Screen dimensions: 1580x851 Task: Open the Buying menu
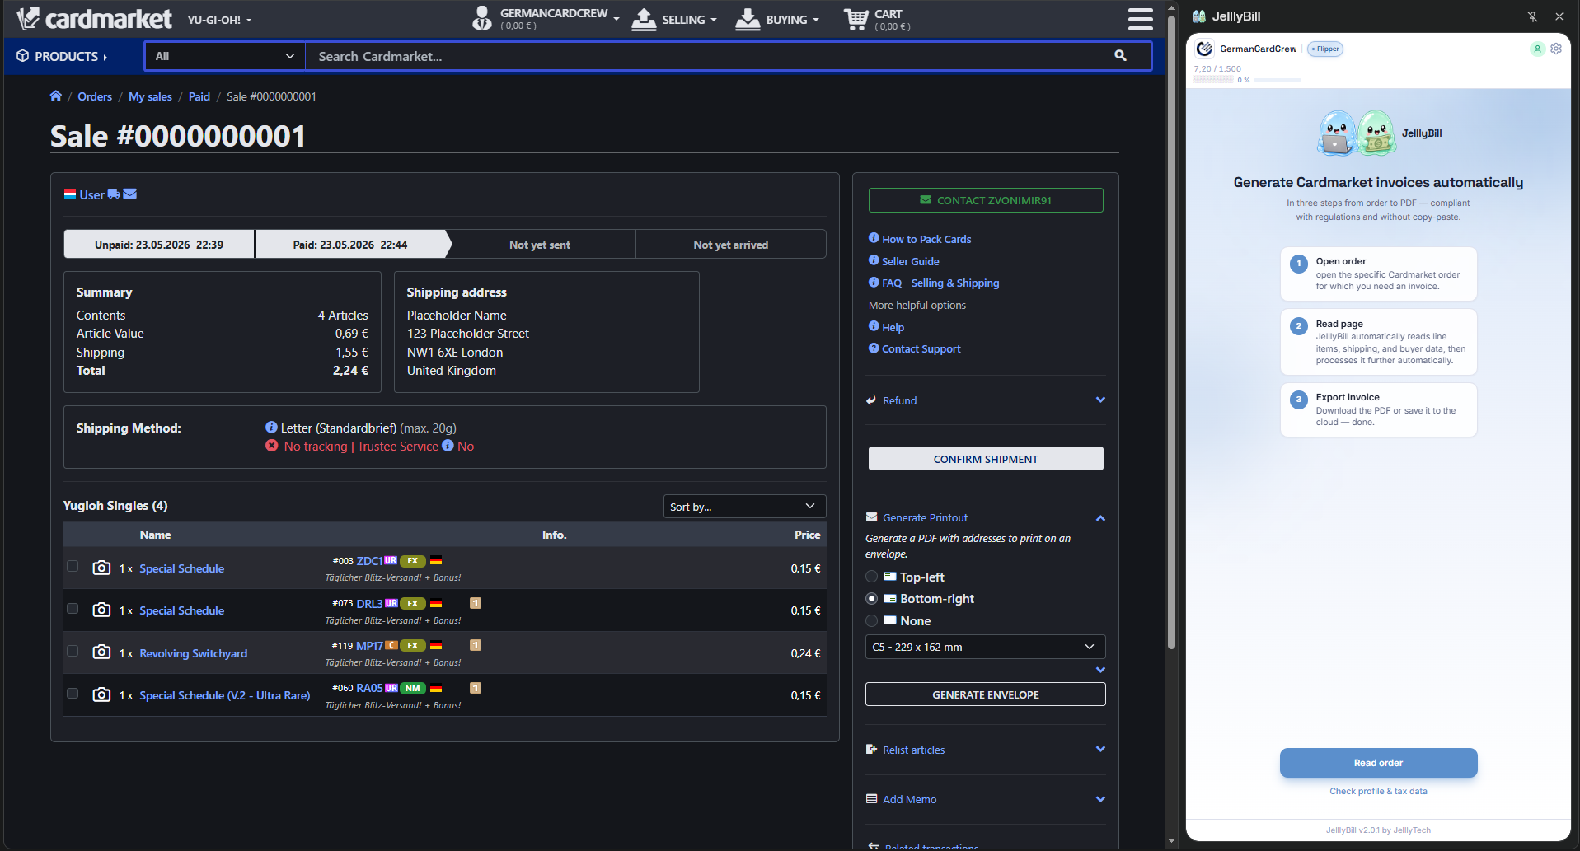tap(777, 19)
